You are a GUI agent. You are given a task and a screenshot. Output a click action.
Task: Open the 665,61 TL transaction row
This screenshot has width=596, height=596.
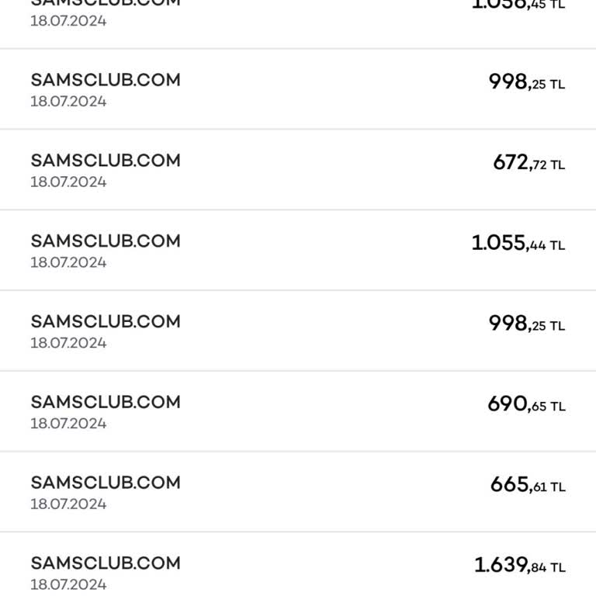click(x=298, y=492)
